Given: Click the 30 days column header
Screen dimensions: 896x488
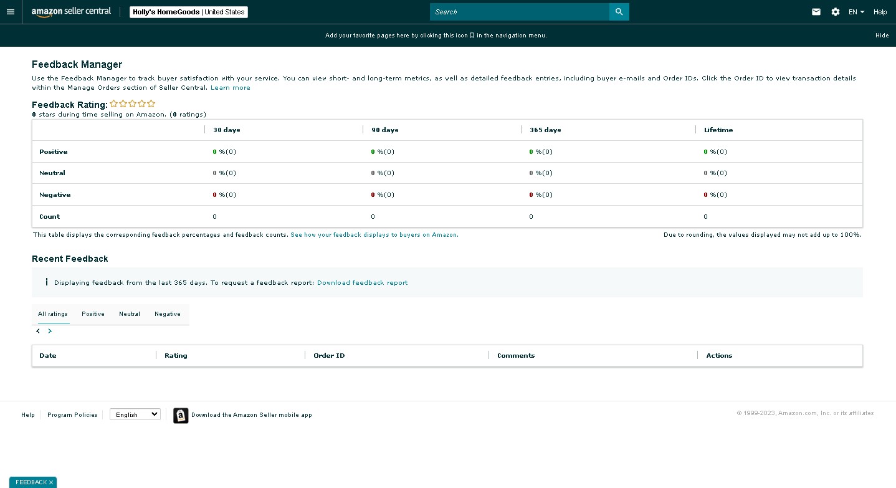Looking at the screenshot, I should pyautogui.click(x=227, y=130).
